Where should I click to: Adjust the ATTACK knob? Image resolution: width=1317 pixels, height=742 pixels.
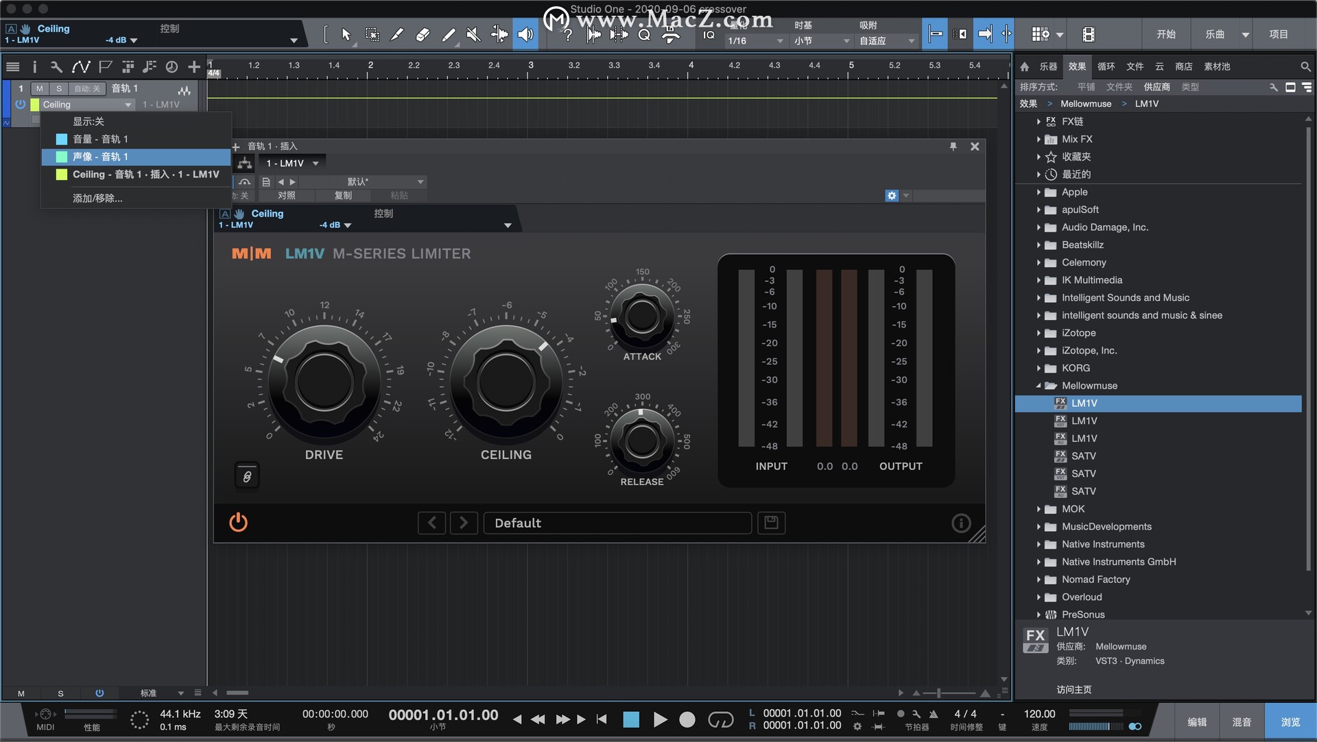pos(642,316)
